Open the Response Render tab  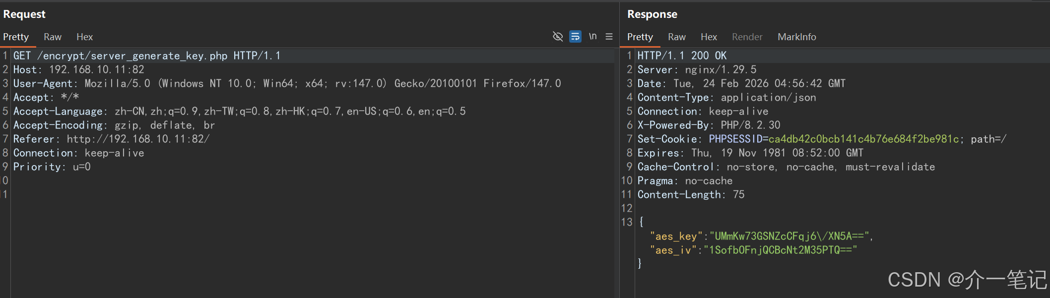pyautogui.click(x=747, y=37)
